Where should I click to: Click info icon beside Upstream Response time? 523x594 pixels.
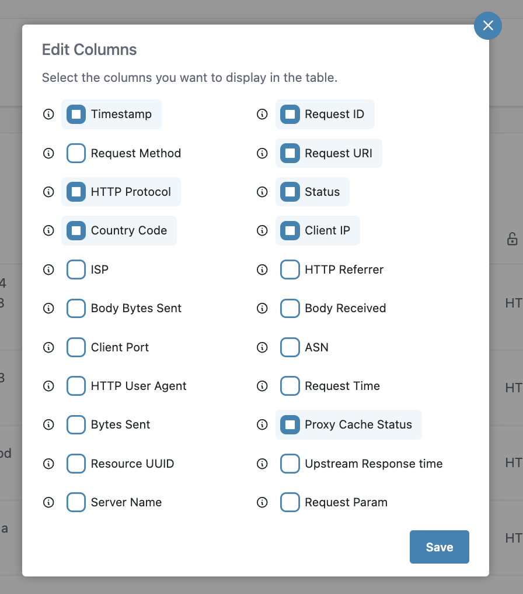263,464
